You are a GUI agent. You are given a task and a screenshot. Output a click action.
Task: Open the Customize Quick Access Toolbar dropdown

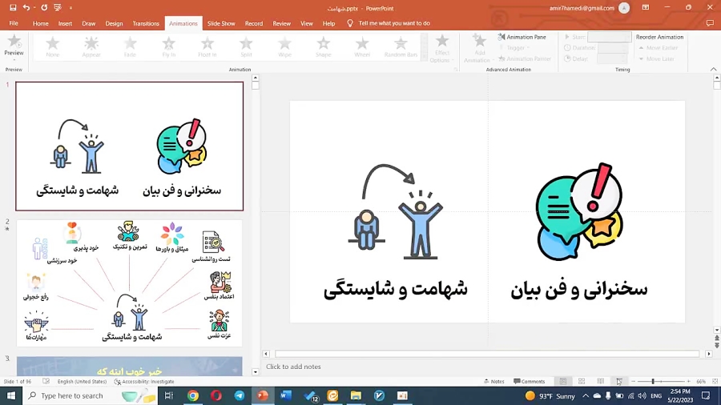[x=70, y=8]
